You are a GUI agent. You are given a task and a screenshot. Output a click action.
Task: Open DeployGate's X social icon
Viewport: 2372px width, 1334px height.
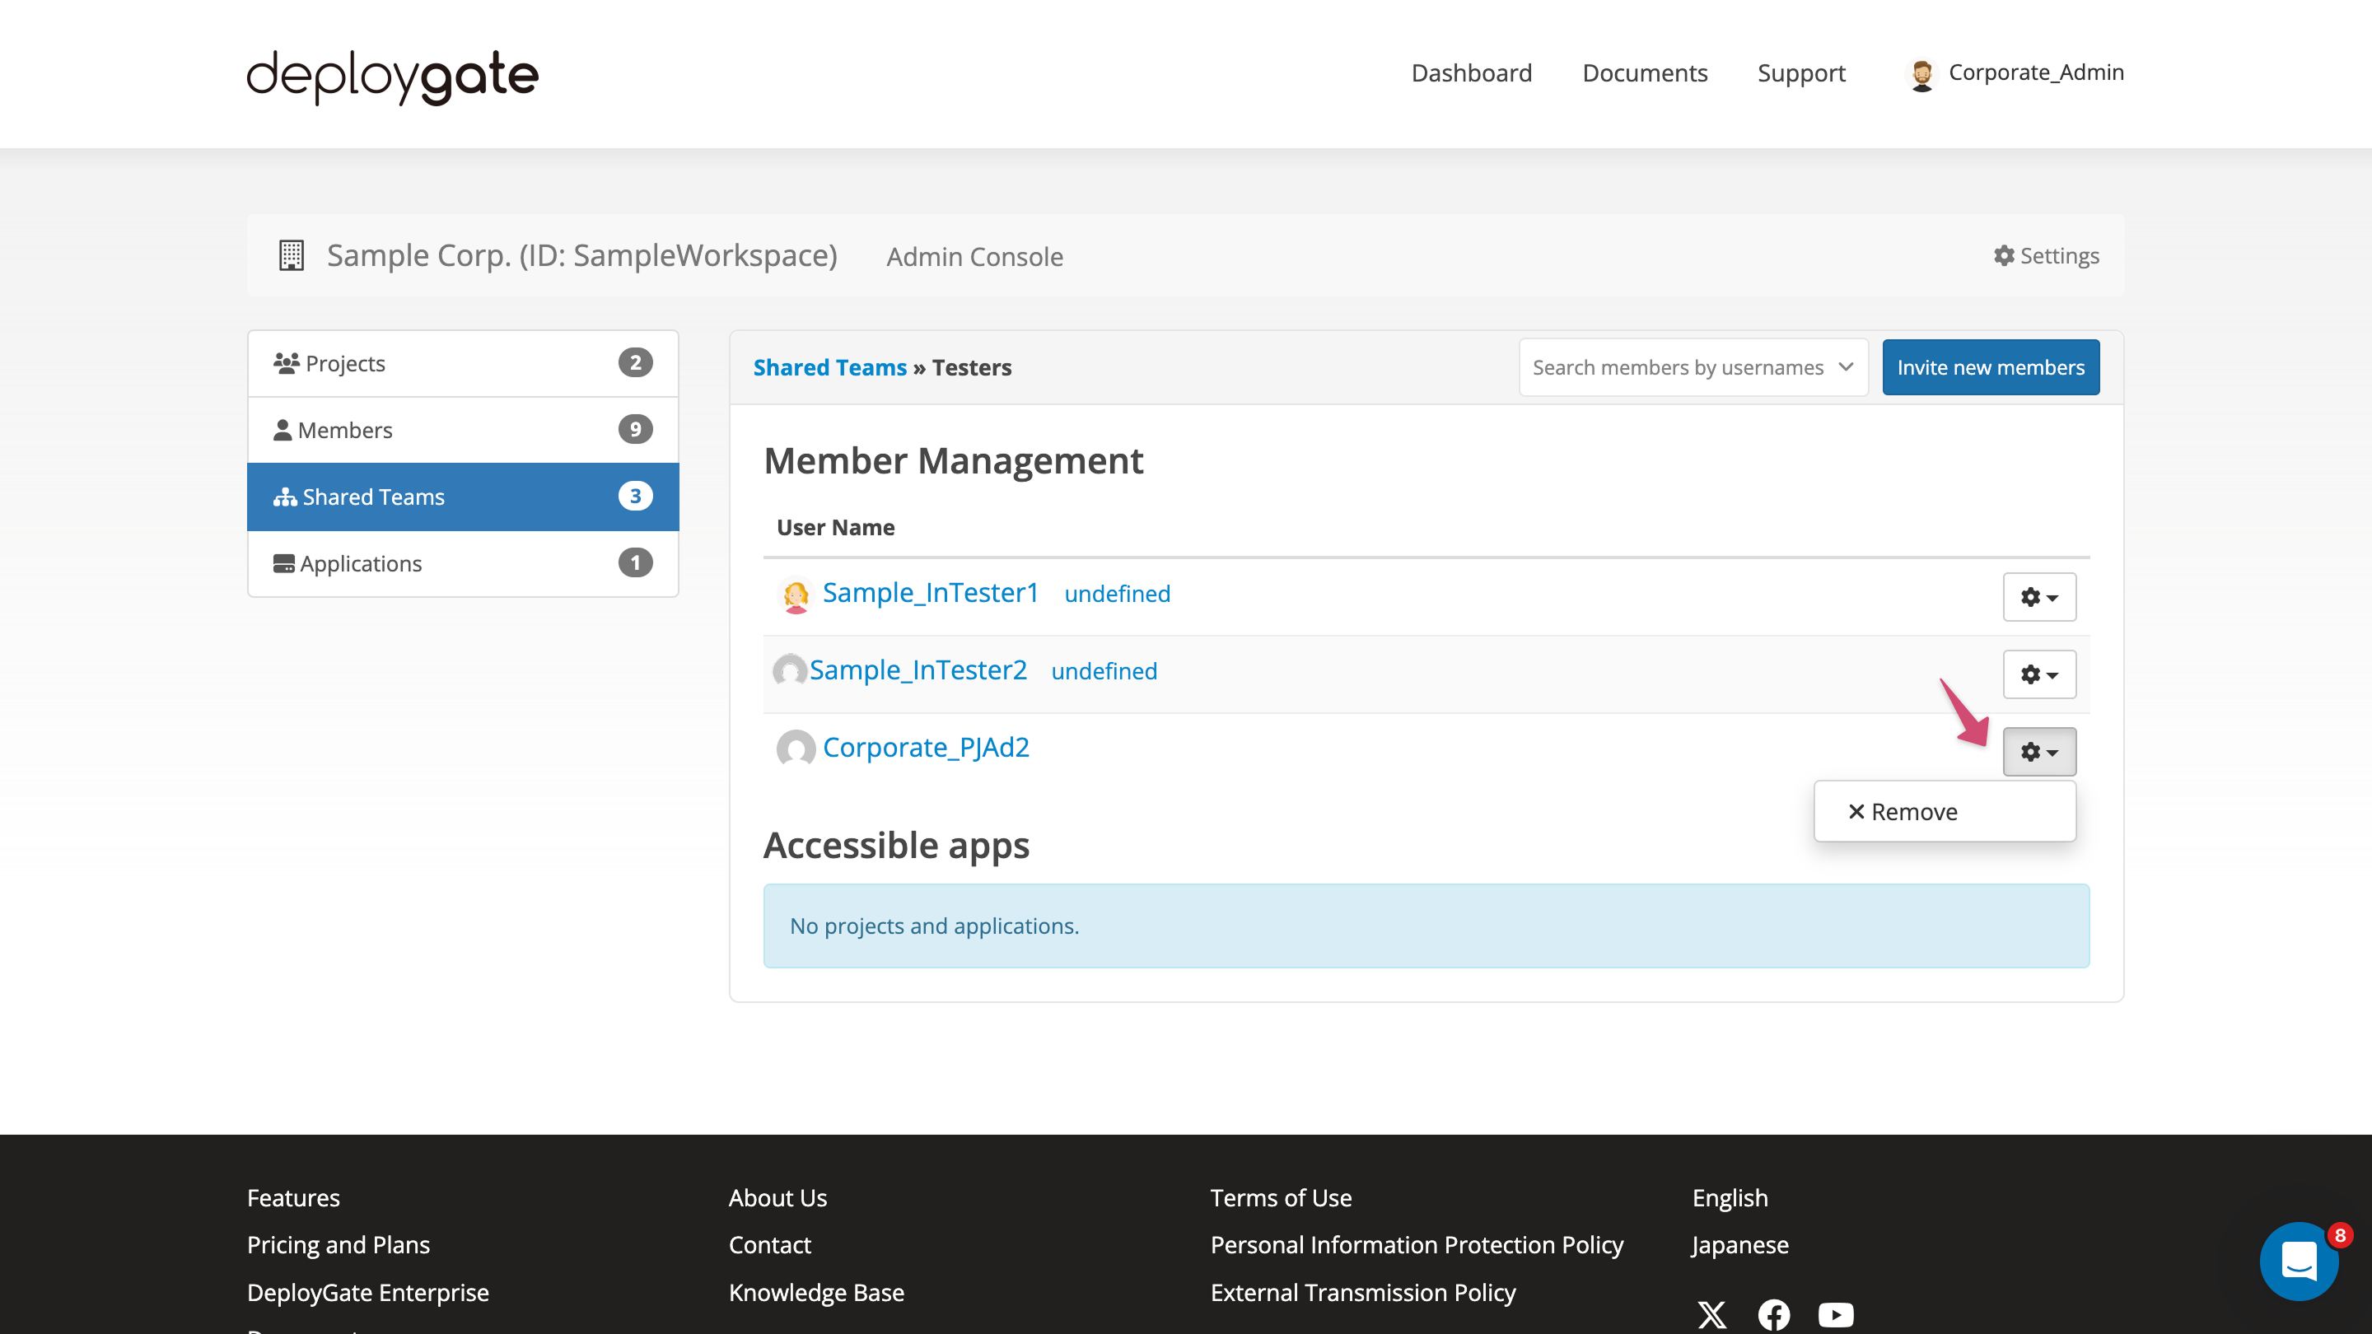coord(1711,1315)
